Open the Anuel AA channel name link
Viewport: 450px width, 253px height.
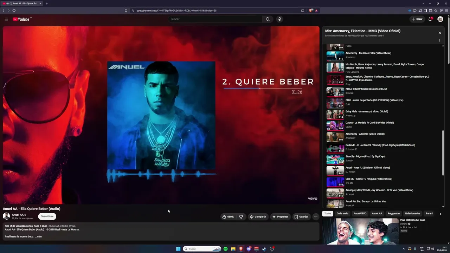coord(18,215)
